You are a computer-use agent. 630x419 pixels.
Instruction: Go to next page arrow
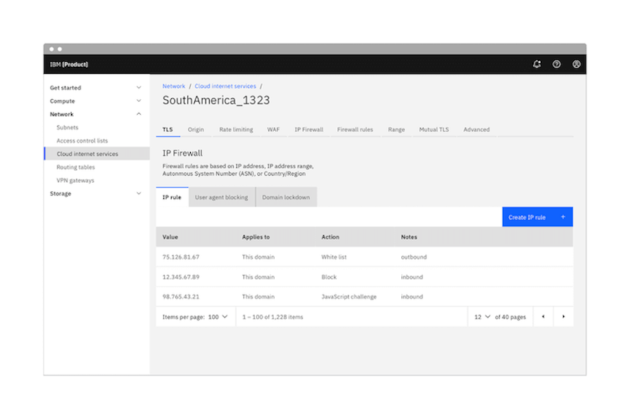coord(563,317)
